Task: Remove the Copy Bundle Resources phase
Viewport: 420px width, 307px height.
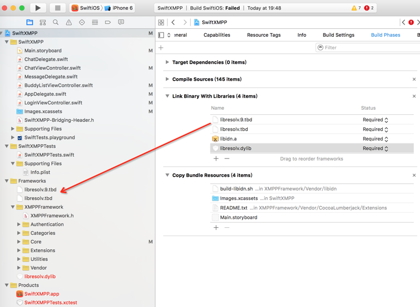Action: tap(414, 175)
